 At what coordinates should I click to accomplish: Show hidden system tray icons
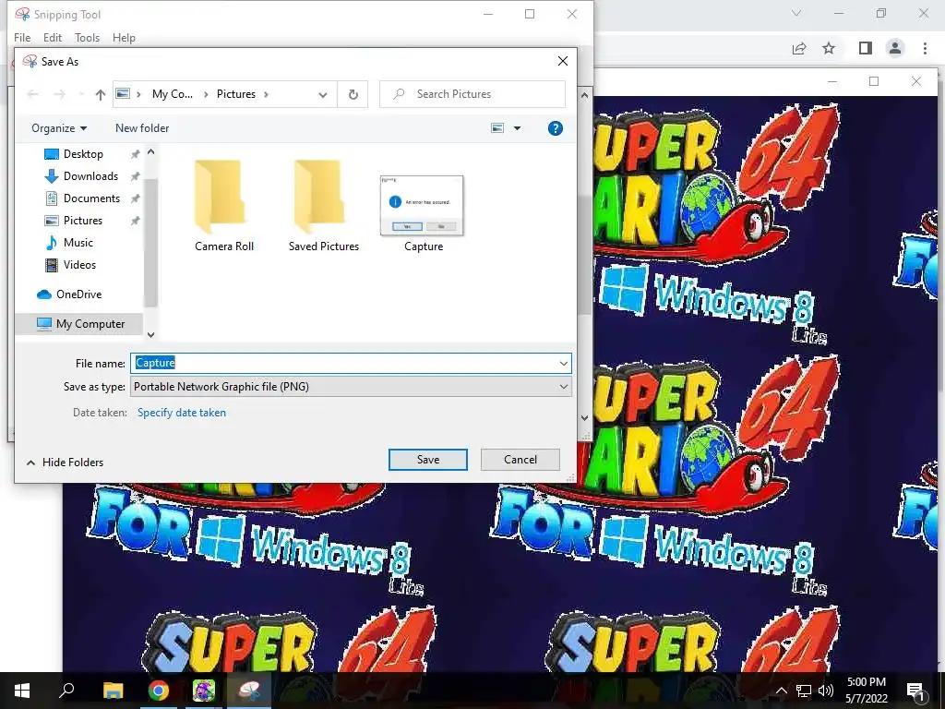point(781,691)
